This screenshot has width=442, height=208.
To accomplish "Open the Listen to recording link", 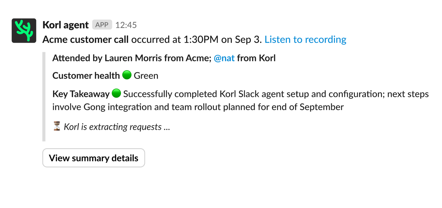I will pyautogui.click(x=305, y=40).
